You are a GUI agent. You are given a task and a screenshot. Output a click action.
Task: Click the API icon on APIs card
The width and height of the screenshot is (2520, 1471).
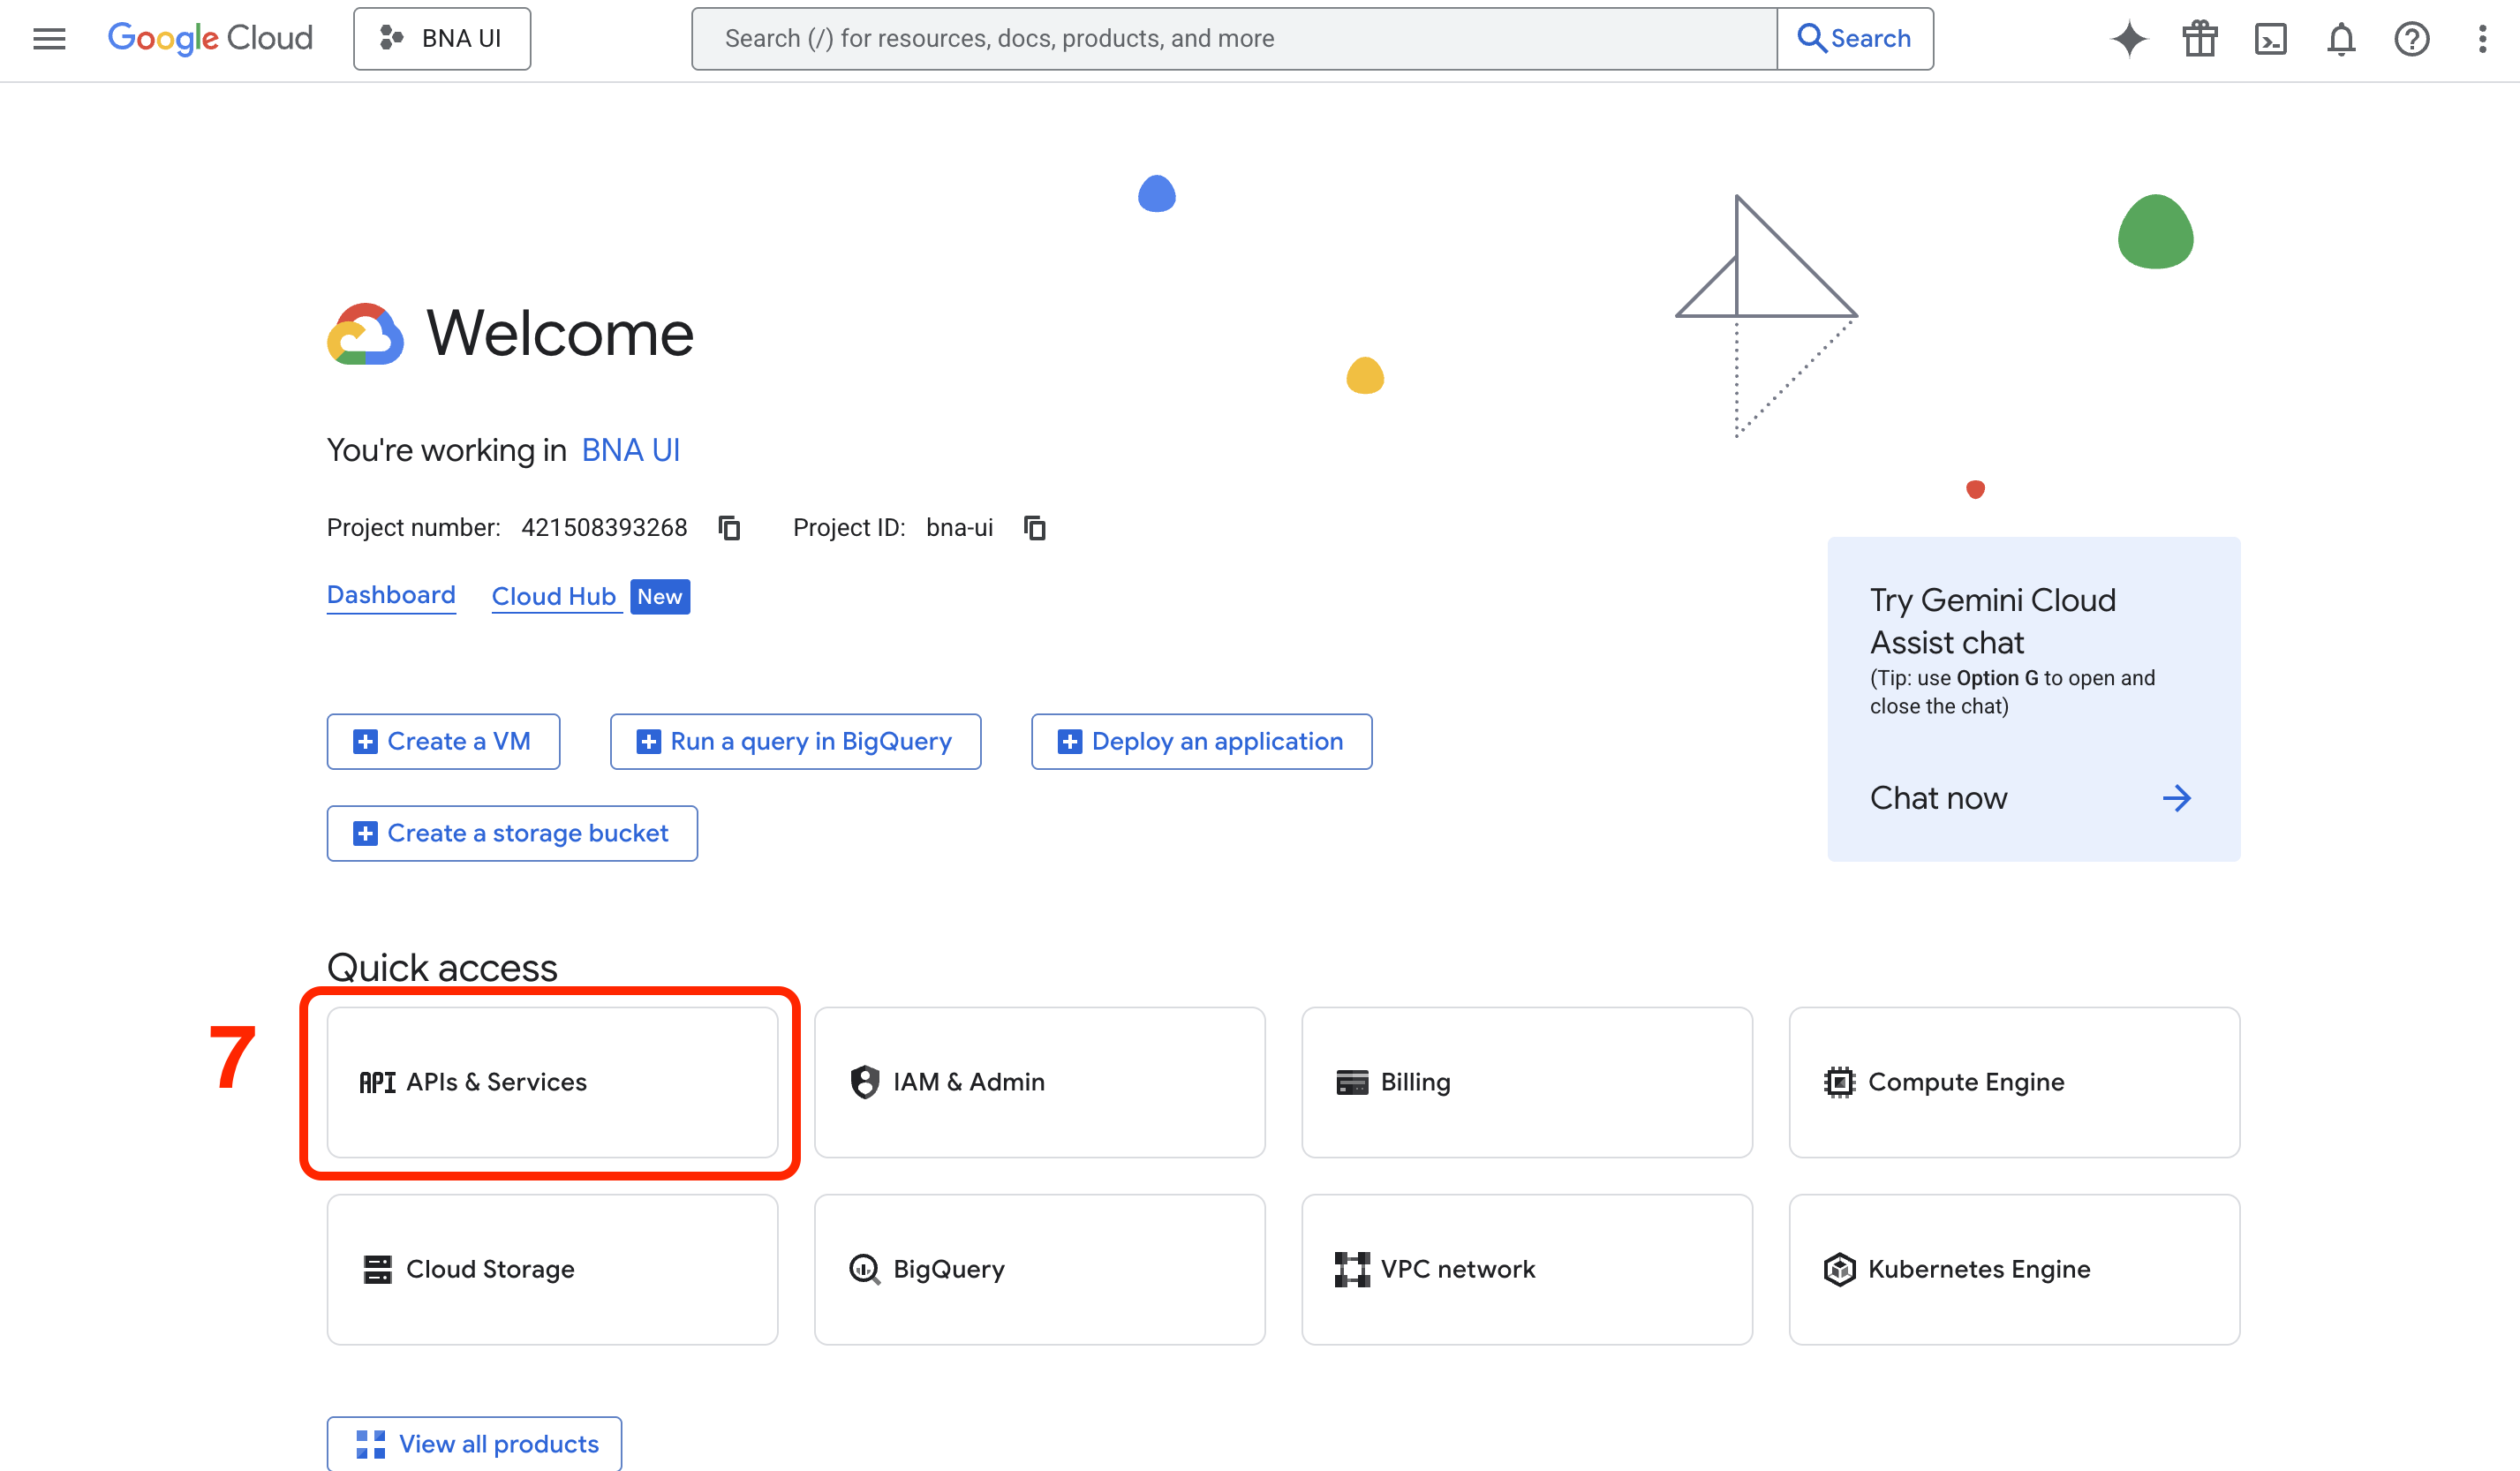pos(377,1082)
